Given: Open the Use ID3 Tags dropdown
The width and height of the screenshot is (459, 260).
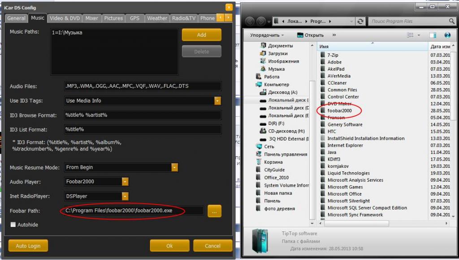Looking at the screenshot, I should 218,101.
